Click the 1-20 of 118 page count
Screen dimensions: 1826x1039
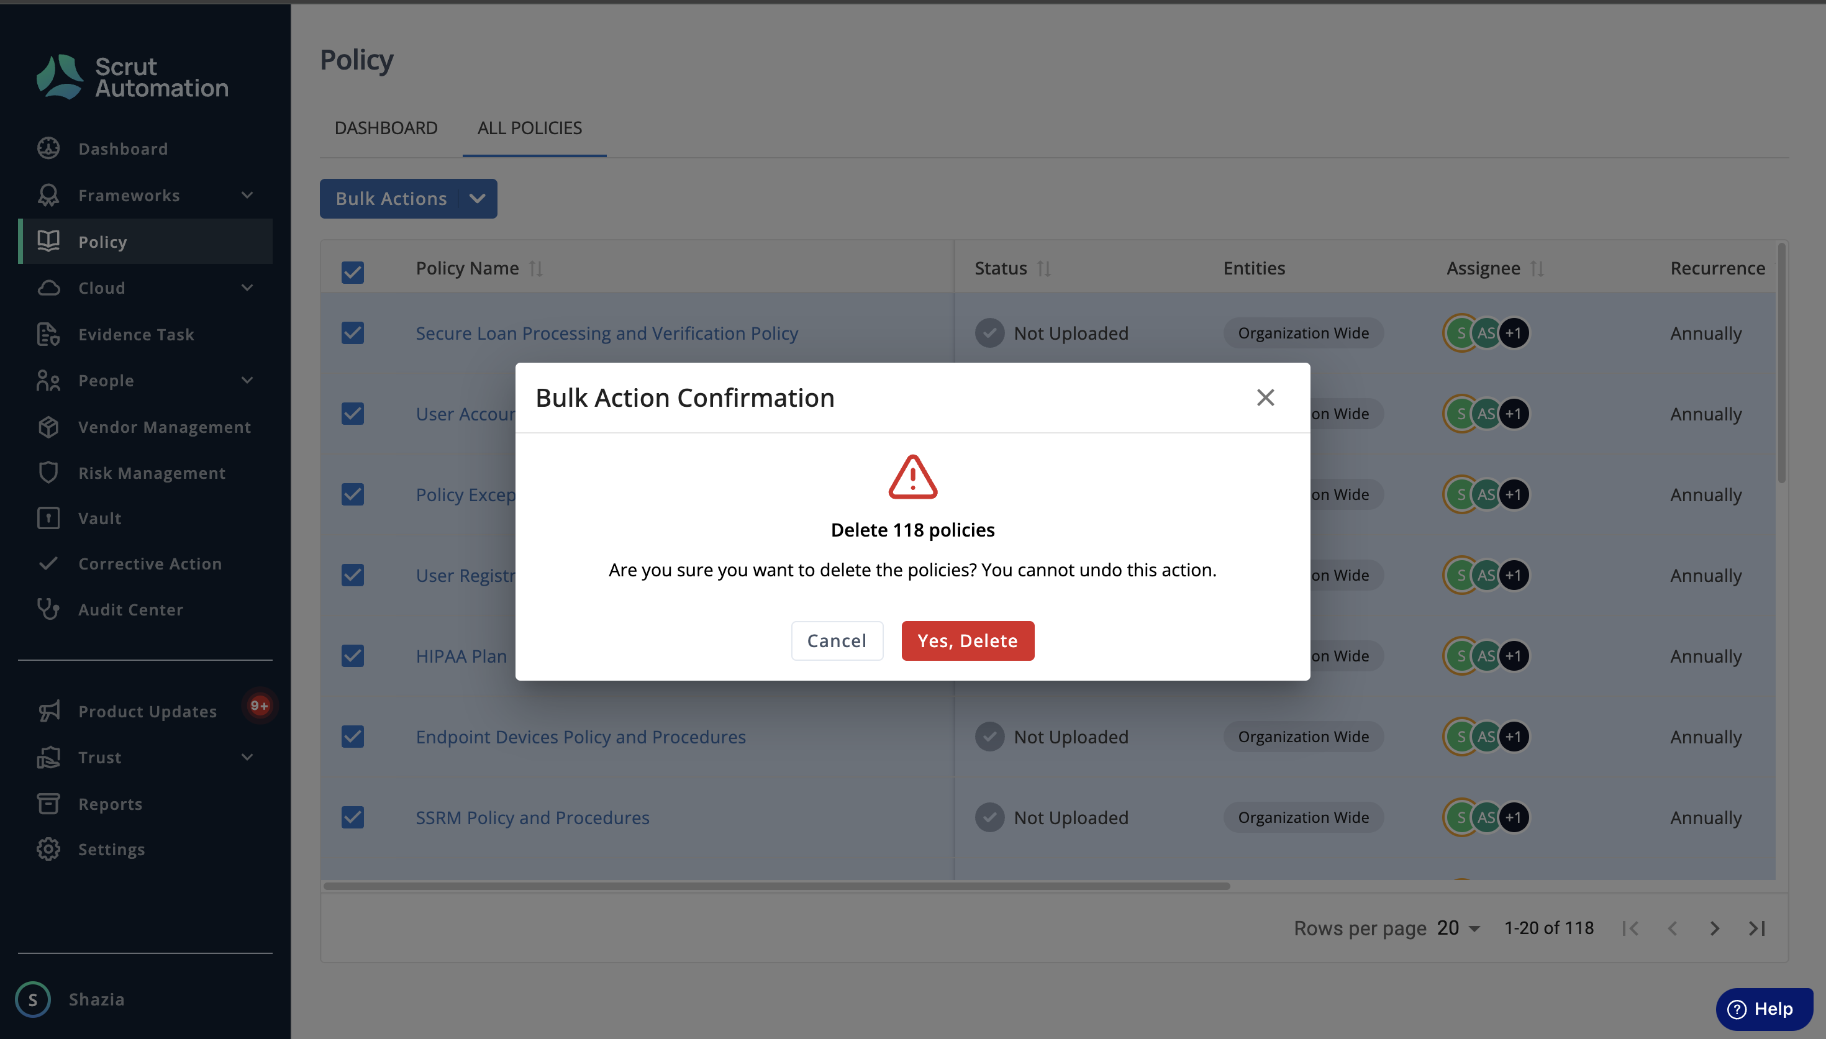pos(1548,928)
